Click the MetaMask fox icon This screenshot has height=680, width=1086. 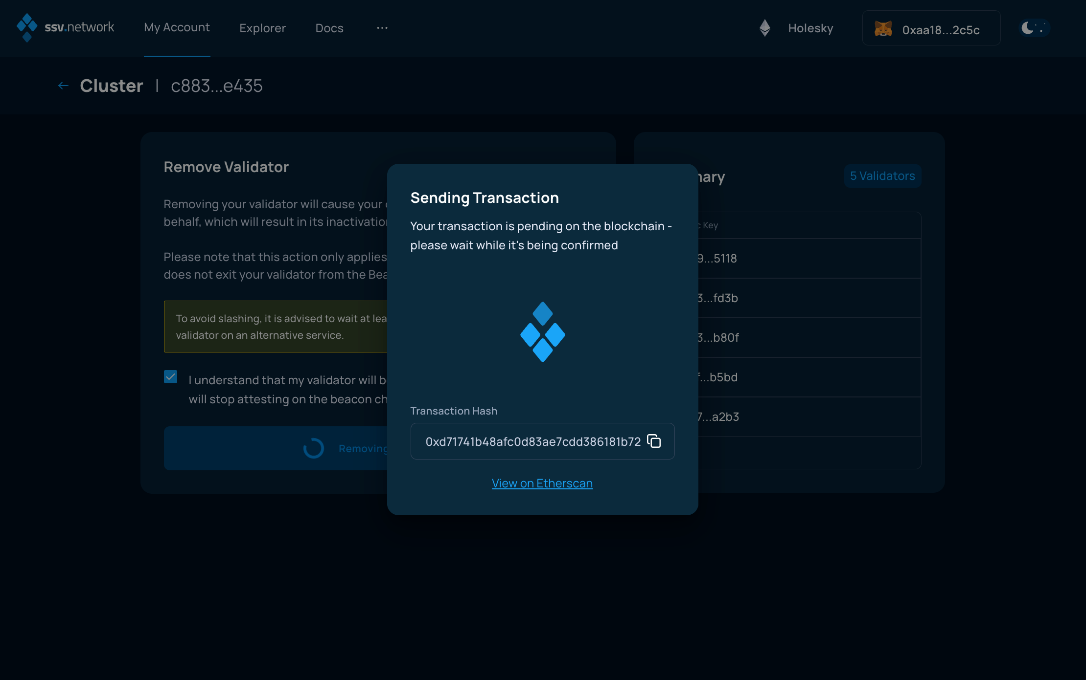coord(883,29)
